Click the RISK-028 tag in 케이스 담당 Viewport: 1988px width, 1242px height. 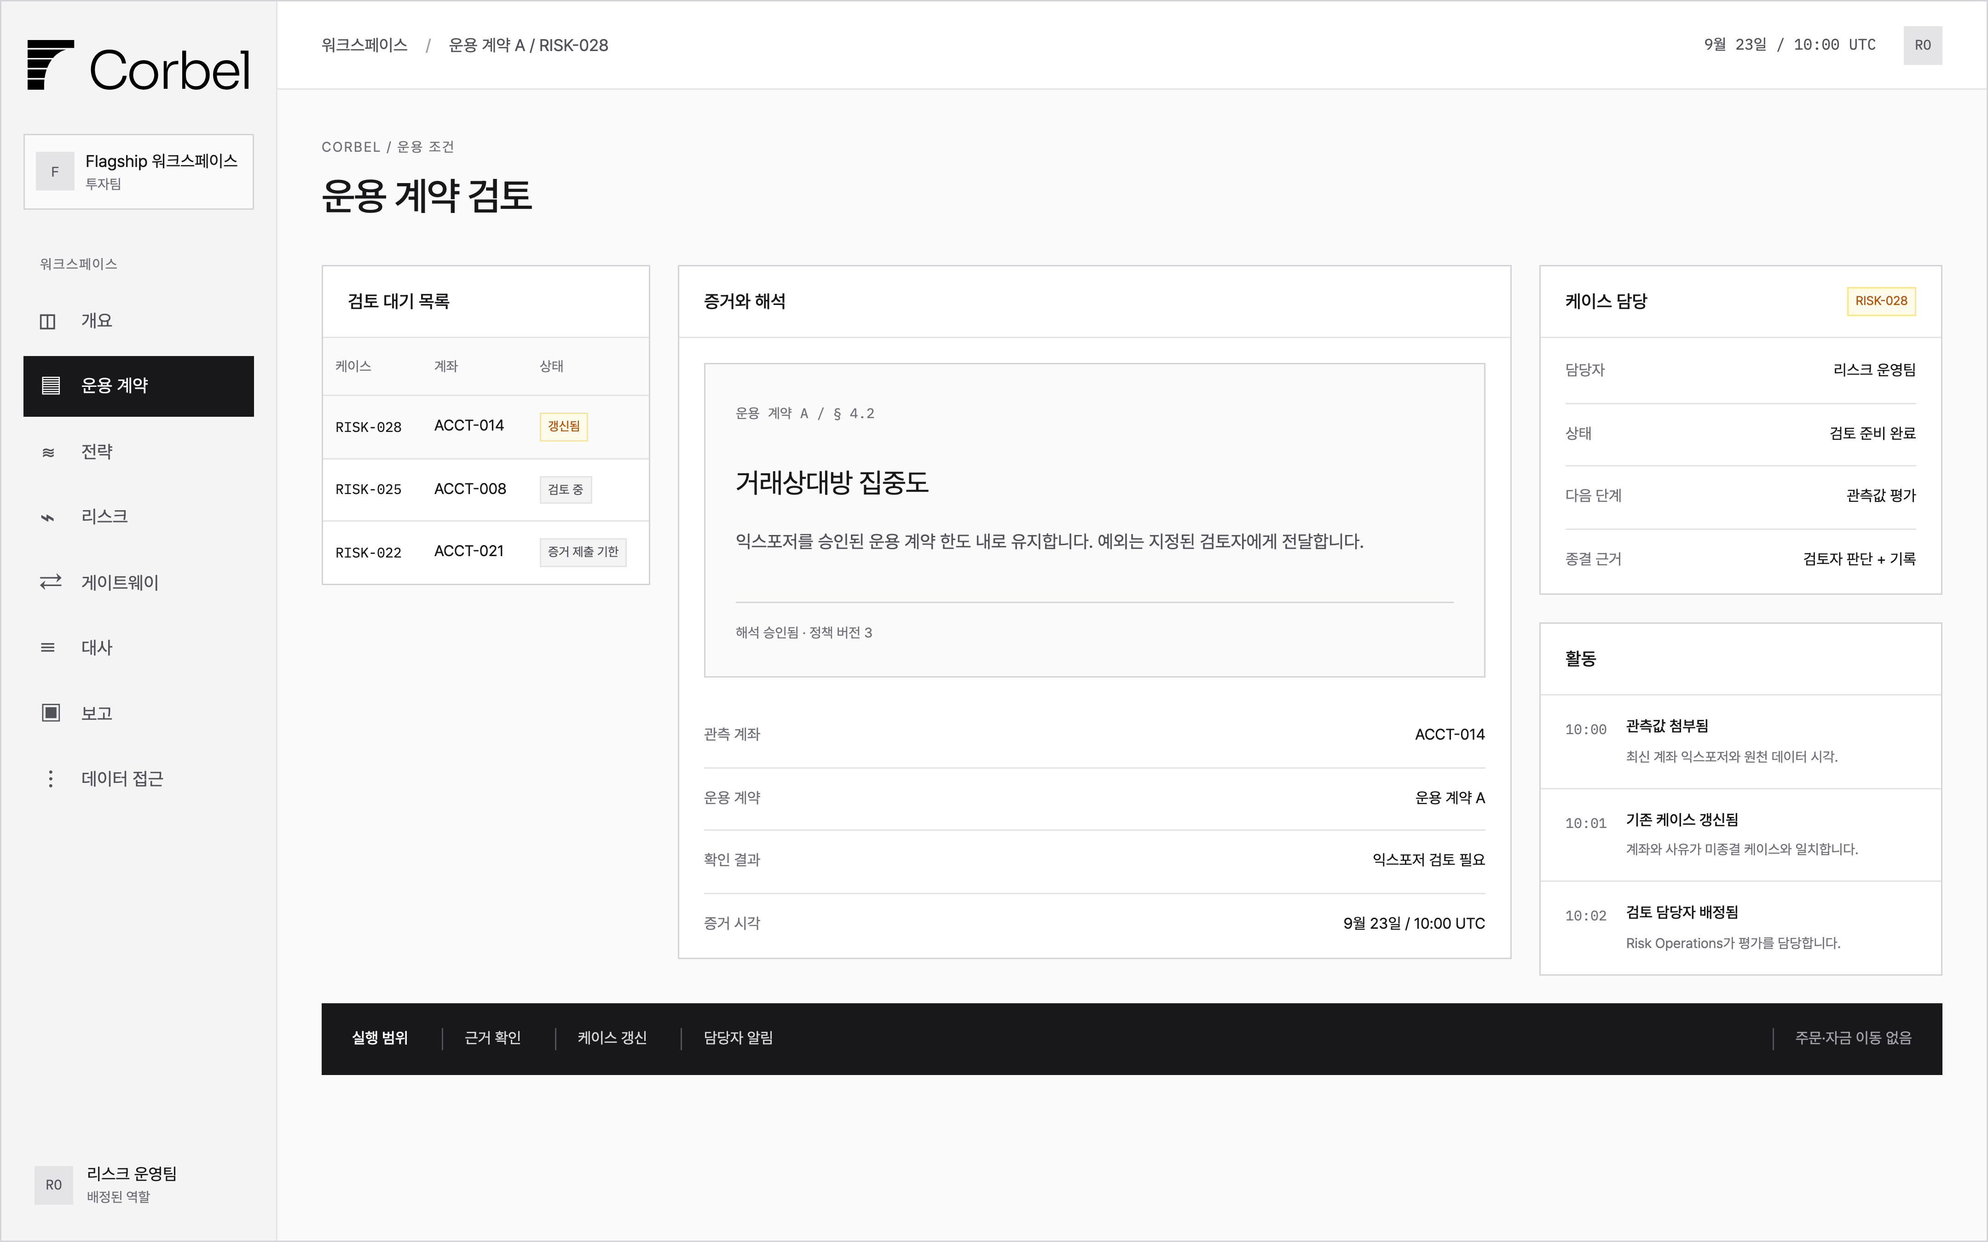1881,301
